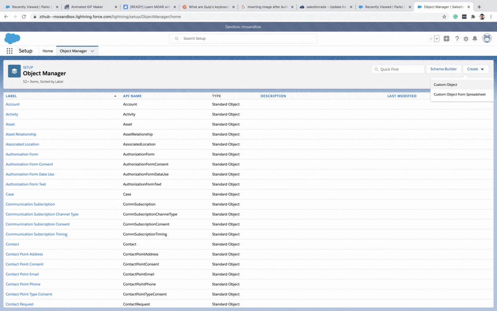Switch to the Learn MOAR browser tab
This screenshot has height=311, width=497.
click(x=150, y=7)
